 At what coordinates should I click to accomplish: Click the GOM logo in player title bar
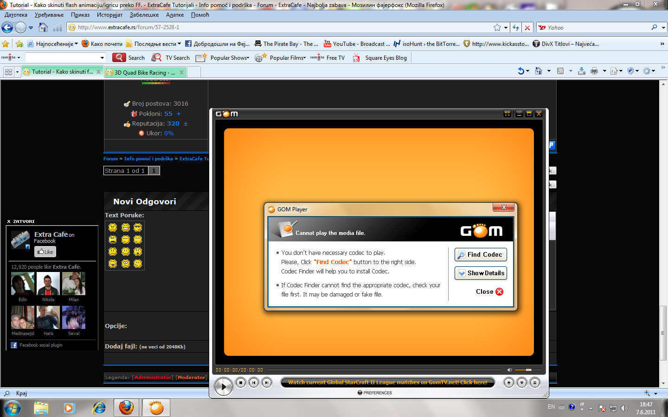pyautogui.click(x=227, y=114)
